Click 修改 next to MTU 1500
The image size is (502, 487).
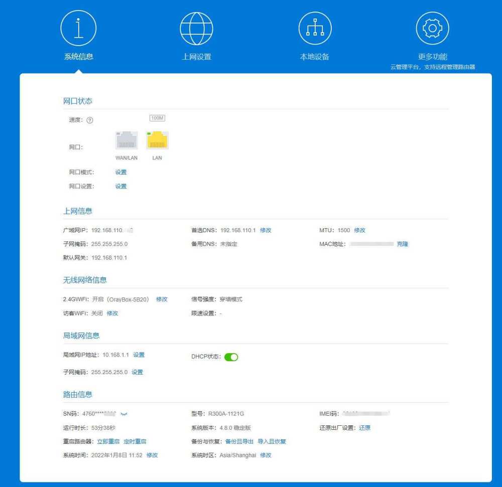pos(359,230)
